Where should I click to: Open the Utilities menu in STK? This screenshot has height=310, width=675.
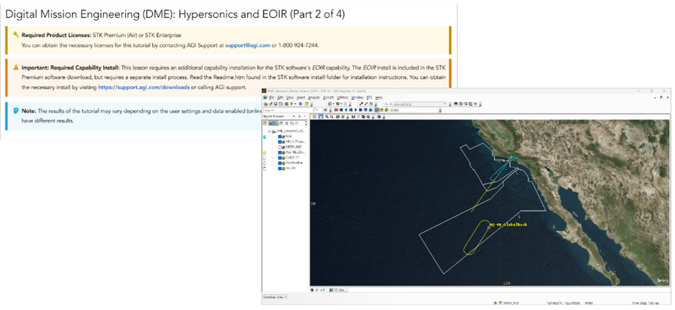pyautogui.click(x=343, y=98)
